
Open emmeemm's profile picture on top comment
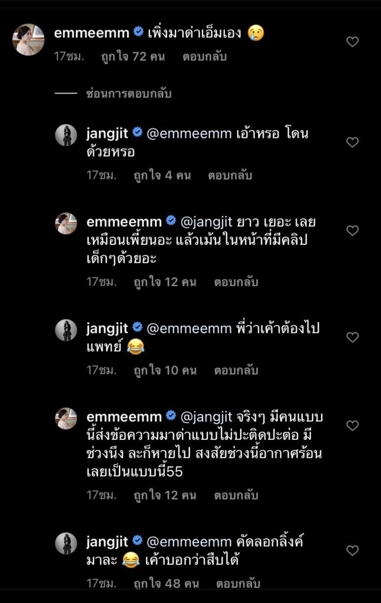[x=28, y=40]
